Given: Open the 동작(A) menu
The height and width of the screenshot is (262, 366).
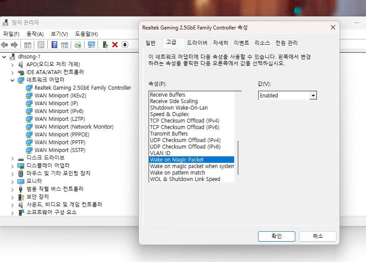Looking at the screenshot, I should tap(35, 34).
